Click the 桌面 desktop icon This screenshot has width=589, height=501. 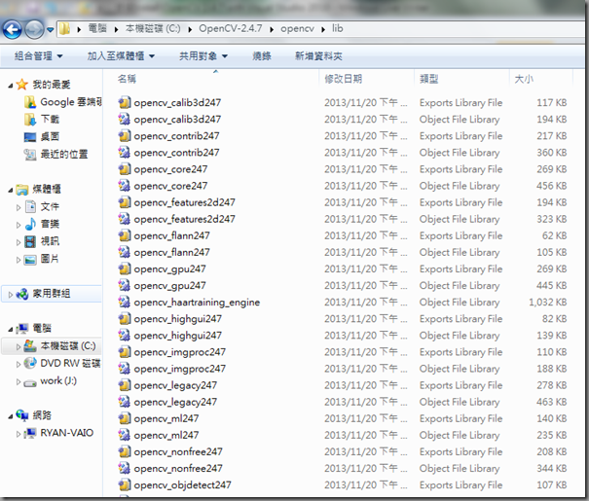(x=30, y=137)
